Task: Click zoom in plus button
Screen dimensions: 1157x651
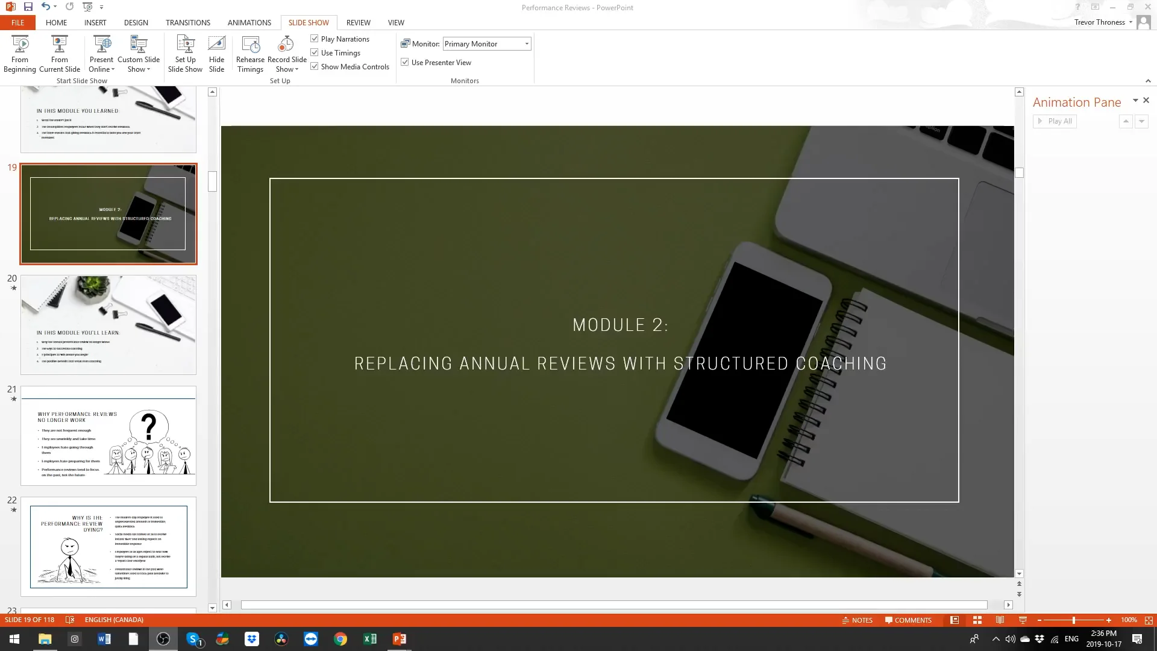Action: (1109, 620)
